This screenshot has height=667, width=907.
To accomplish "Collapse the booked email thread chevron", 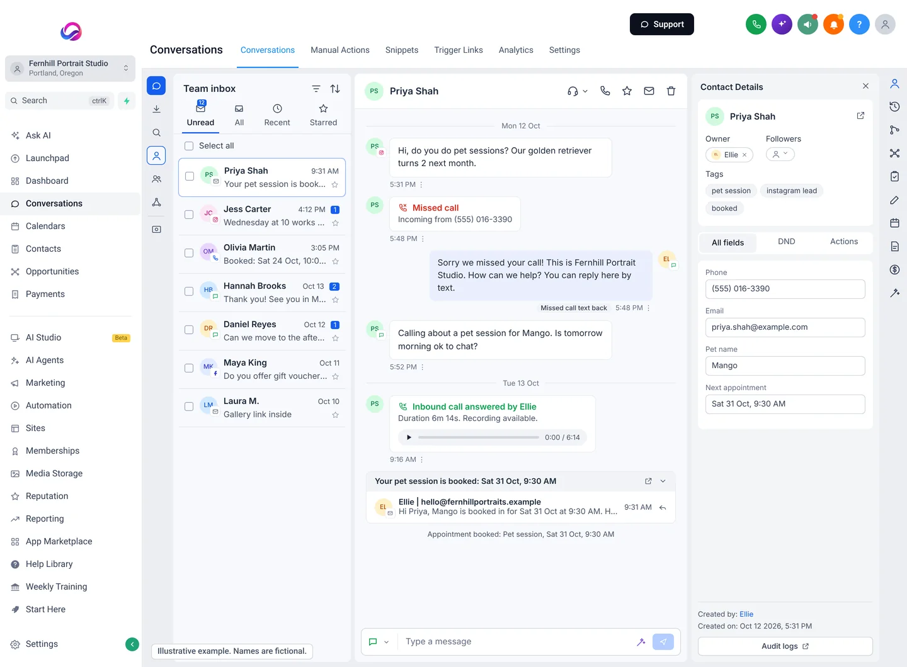I will coord(663,481).
